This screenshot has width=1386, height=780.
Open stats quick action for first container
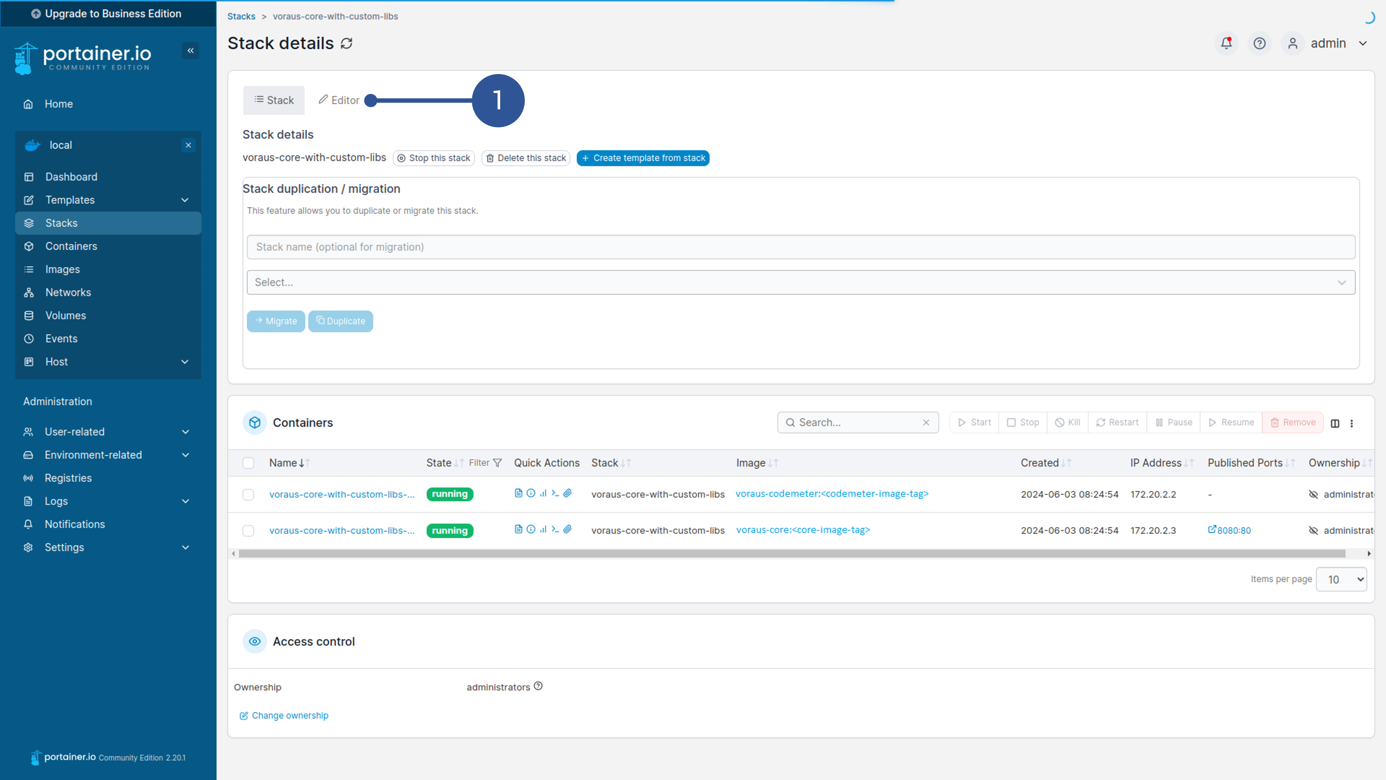543,493
